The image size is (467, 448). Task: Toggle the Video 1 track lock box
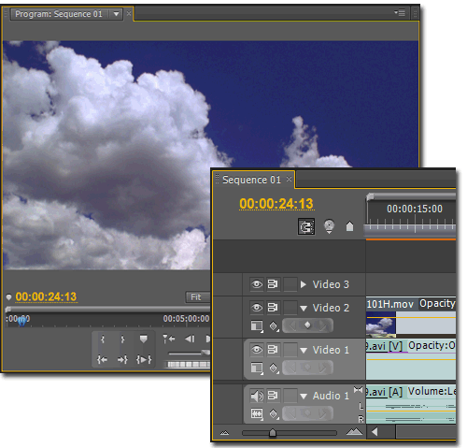290,350
